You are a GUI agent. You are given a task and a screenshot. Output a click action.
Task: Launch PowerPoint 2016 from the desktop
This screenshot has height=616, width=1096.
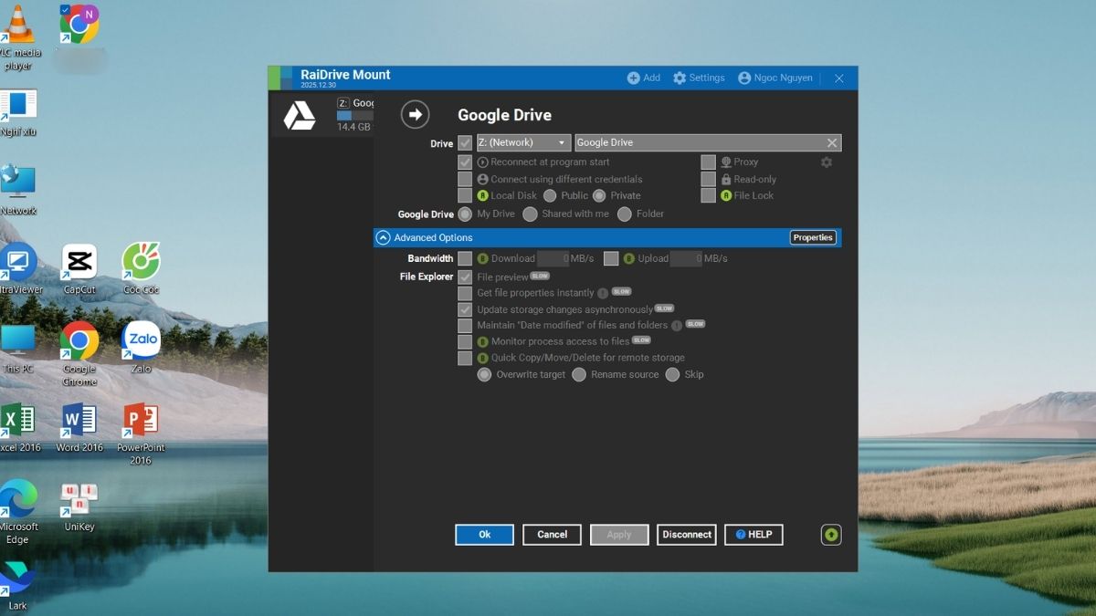tap(141, 433)
